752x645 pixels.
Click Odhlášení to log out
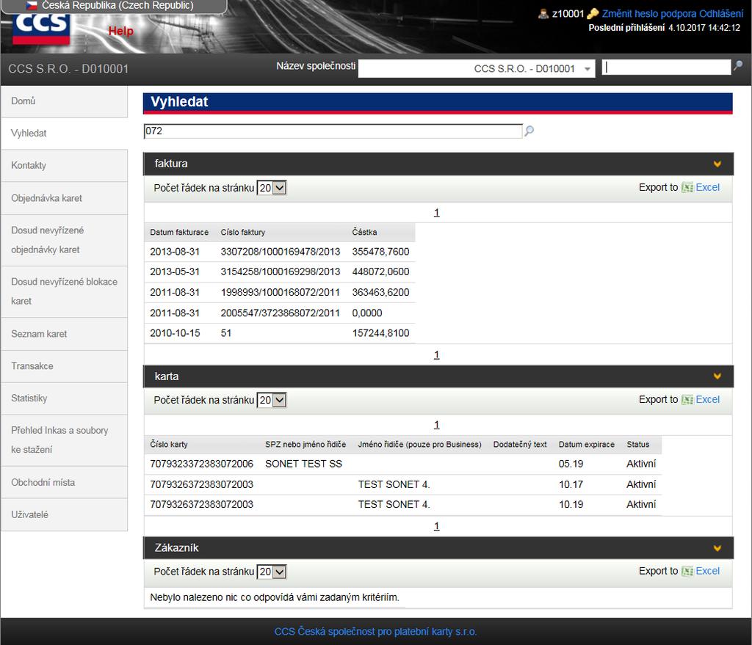pos(721,13)
